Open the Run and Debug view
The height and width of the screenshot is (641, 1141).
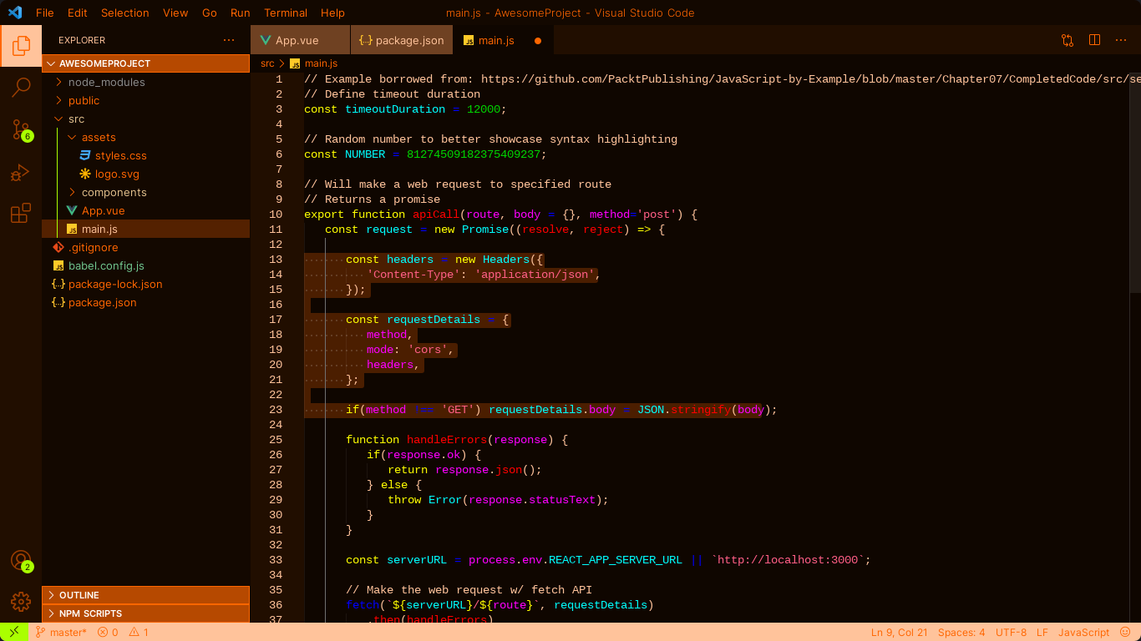click(x=21, y=173)
